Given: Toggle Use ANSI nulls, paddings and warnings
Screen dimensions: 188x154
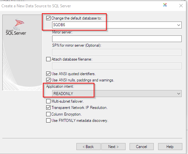Looking at the screenshot, I should (x=48, y=80).
